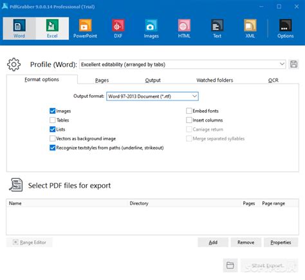Click the PdfGrabber app logo in title bar

click(5, 6)
